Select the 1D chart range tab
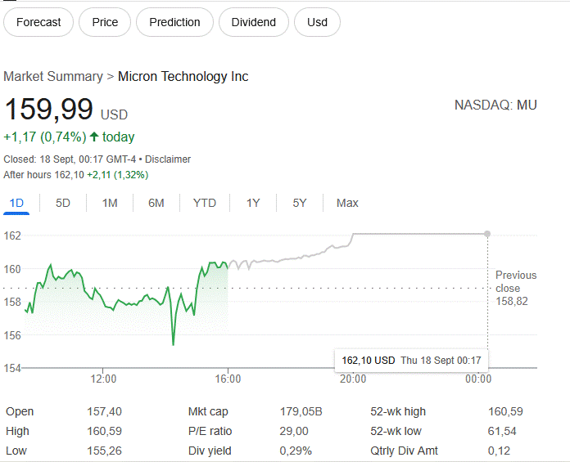 (16, 203)
